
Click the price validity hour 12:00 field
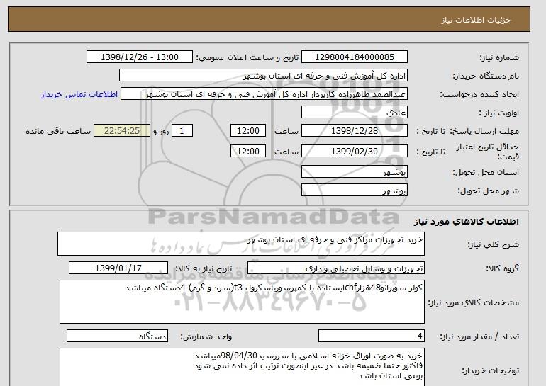point(248,152)
